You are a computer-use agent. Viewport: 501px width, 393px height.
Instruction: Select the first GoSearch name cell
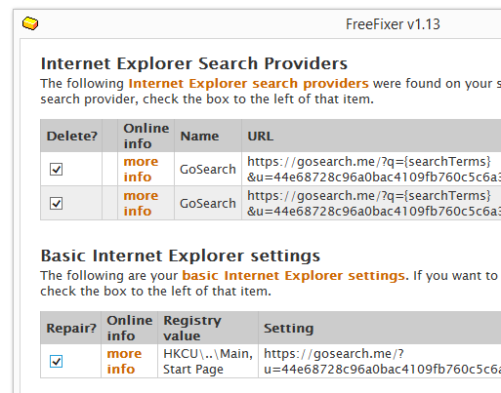(208, 169)
